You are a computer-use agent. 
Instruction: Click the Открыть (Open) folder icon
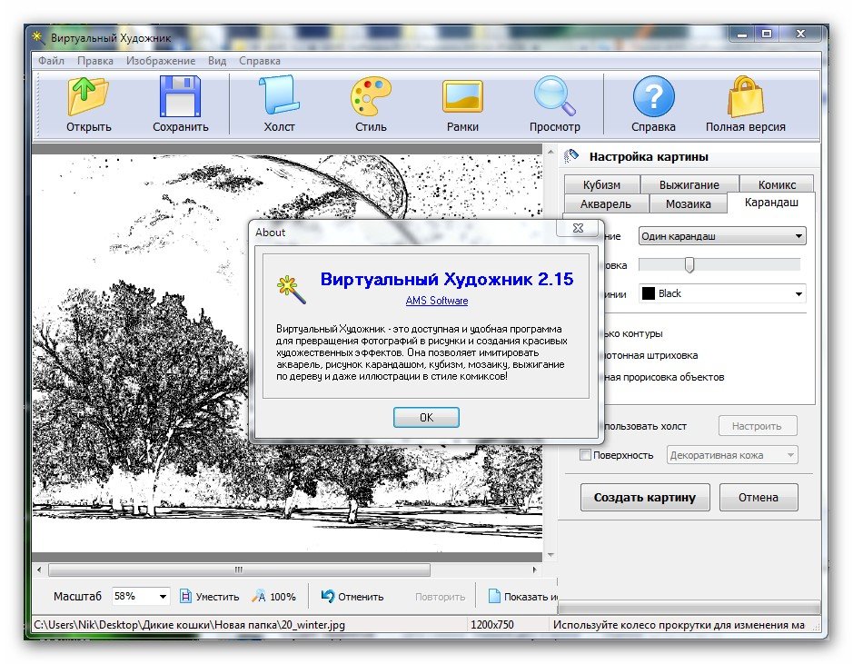88,97
